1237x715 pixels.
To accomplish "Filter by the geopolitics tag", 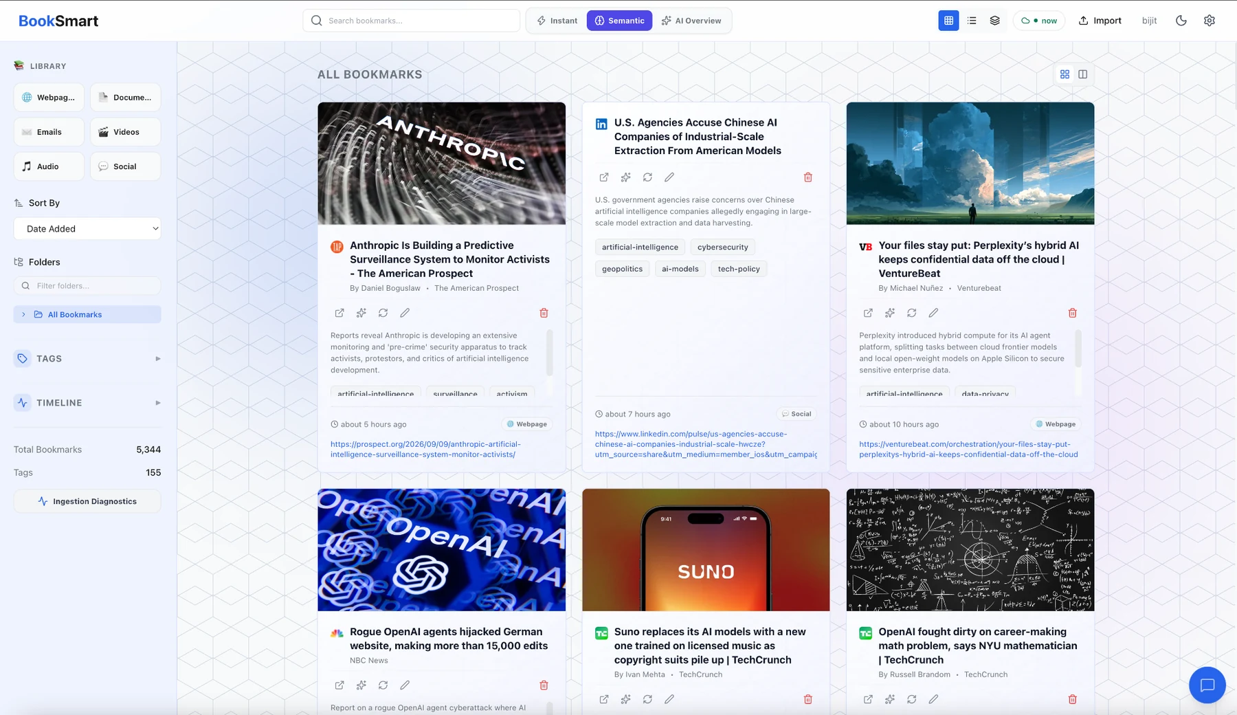I will click(x=622, y=269).
